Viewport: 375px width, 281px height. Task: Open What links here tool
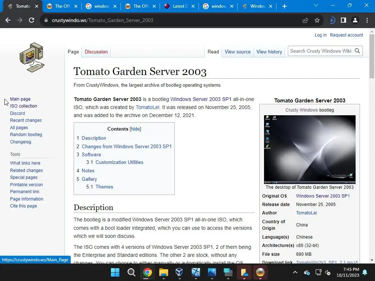tap(25, 163)
